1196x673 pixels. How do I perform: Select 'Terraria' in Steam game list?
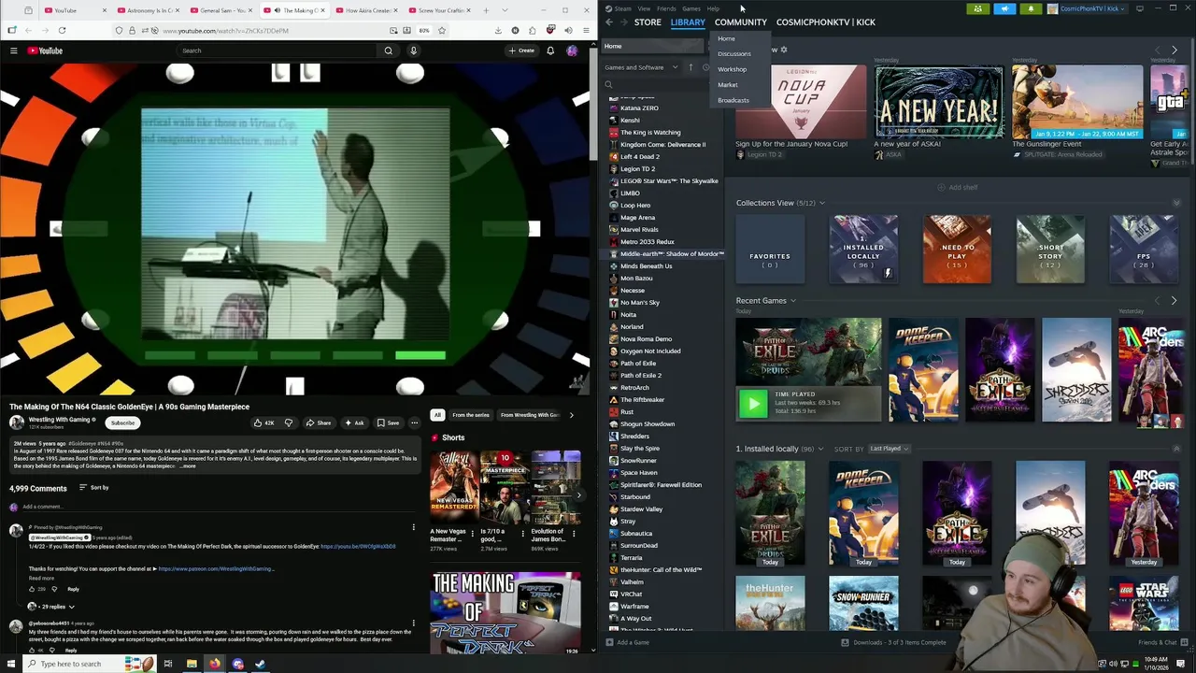[631, 558]
